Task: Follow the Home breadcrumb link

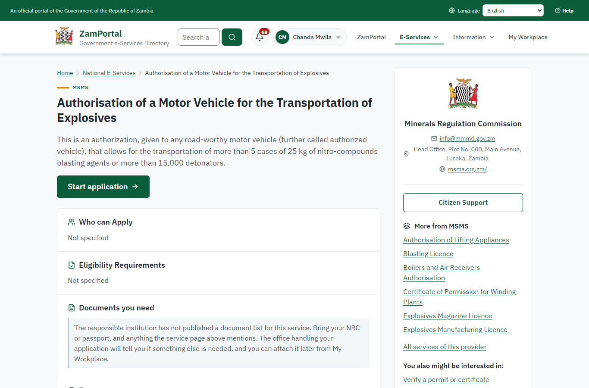Action: click(65, 73)
